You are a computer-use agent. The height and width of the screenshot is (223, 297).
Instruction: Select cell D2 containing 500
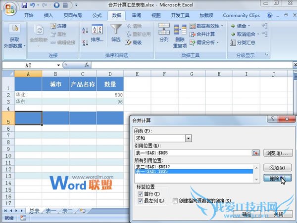(x=110, y=95)
